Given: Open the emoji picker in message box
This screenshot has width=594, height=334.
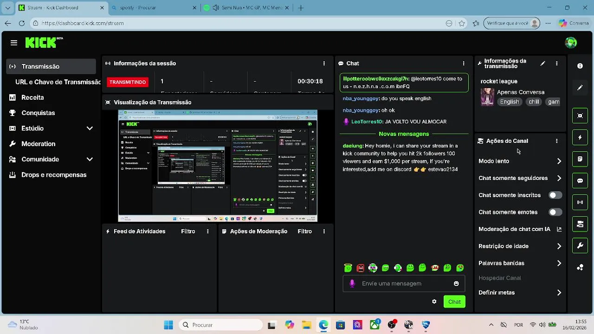Looking at the screenshot, I should coord(456,283).
